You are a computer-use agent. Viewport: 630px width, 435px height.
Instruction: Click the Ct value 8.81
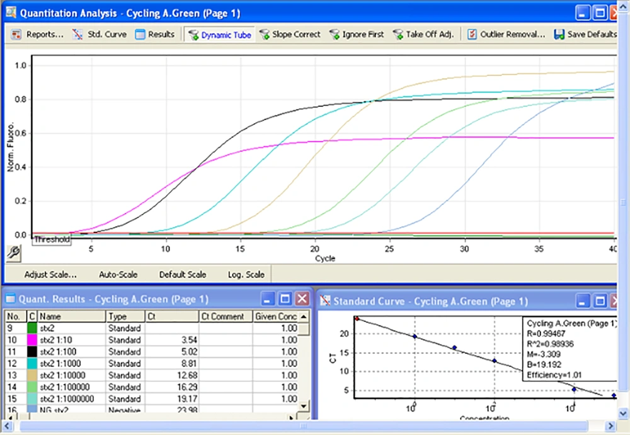click(x=189, y=363)
